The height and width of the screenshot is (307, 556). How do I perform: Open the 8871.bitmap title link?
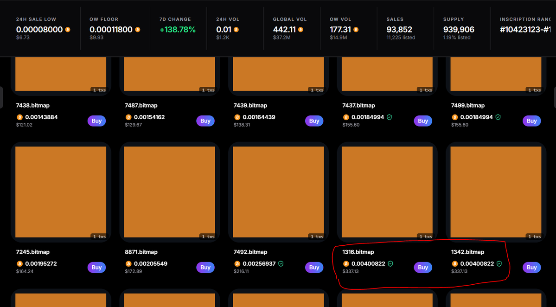point(141,252)
